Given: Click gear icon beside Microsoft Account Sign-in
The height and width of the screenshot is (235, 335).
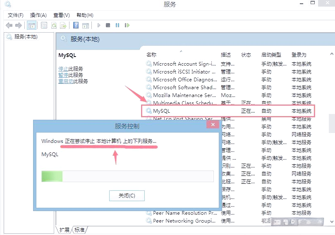Looking at the screenshot, I should (x=149, y=64).
